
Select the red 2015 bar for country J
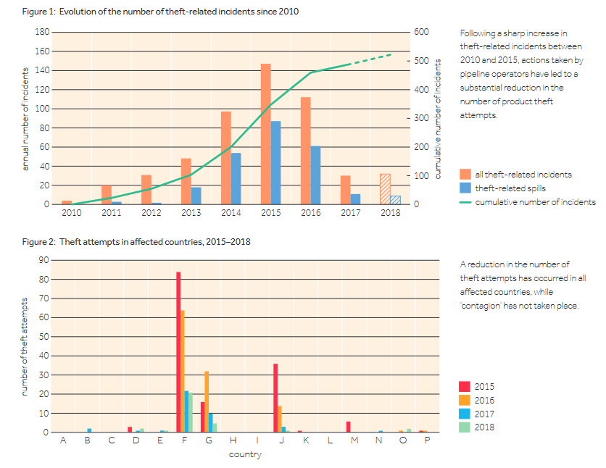point(275,398)
